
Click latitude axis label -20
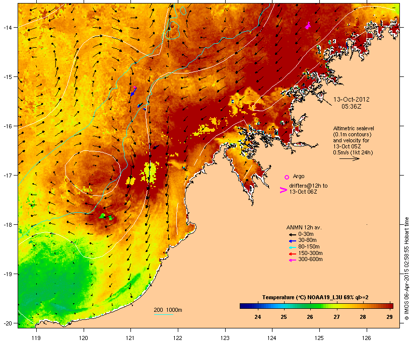click(8, 323)
